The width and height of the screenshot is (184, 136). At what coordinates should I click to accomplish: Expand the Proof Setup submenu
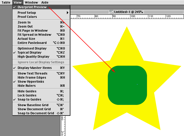41,13
